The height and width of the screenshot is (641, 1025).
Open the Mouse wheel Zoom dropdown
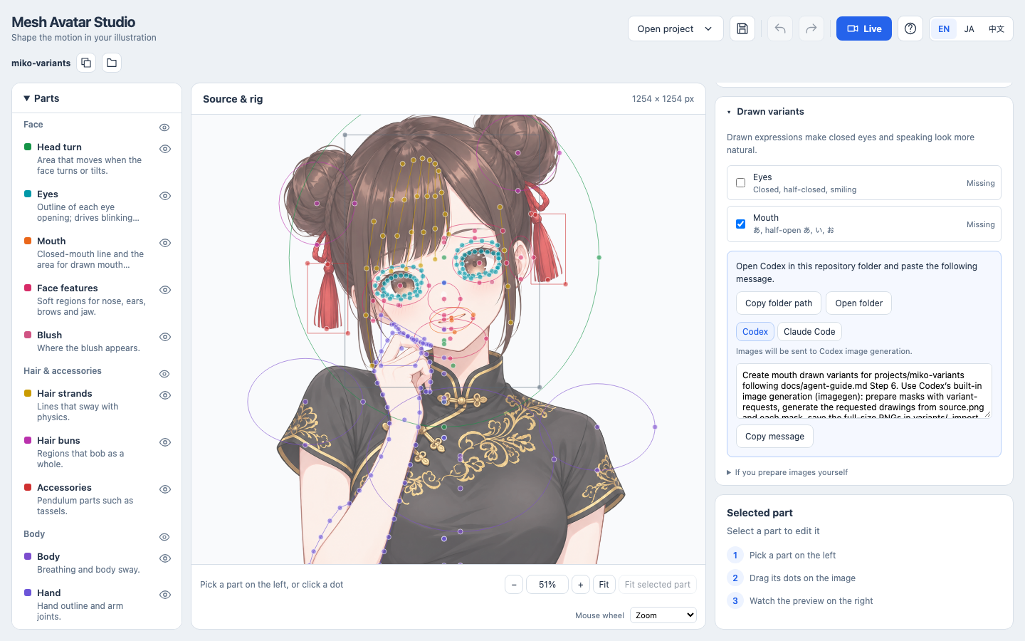(663, 615)
